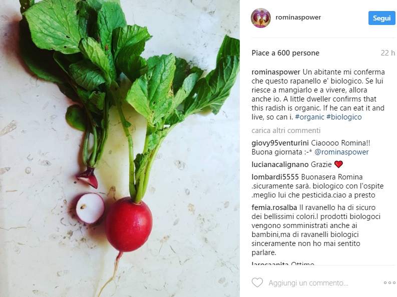Open femia.rosalba's profile
The height and width of the screenshot is (297, 397).
pyautogui.click(x=274, y=207)
